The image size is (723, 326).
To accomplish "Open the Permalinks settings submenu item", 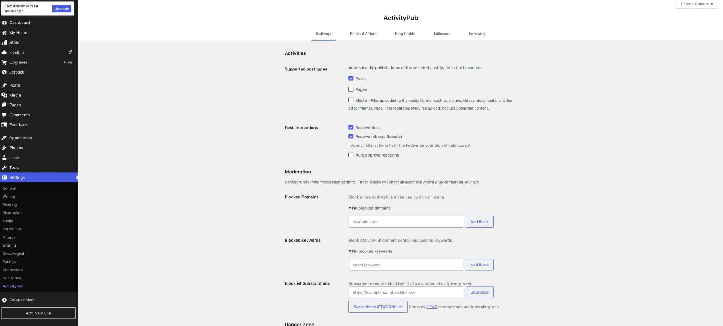I will [x=12, y=229].
